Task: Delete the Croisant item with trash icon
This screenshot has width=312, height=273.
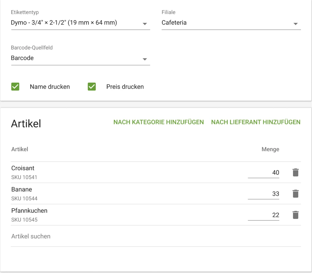Action: point(295,173)
